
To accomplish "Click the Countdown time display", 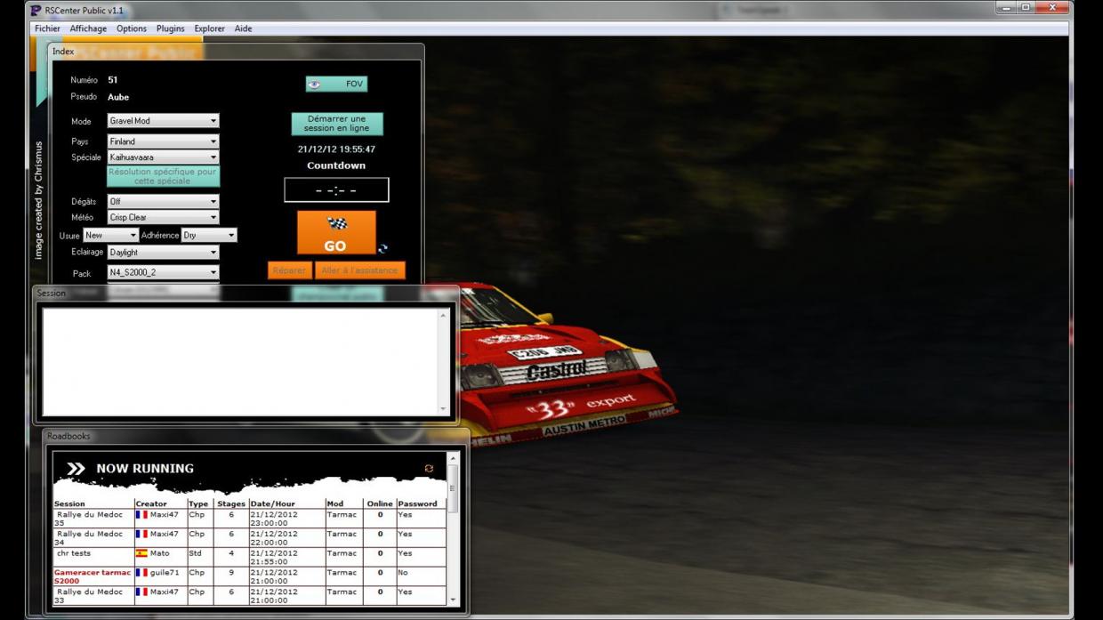I will pyautogui.click(x=336, y=190).
